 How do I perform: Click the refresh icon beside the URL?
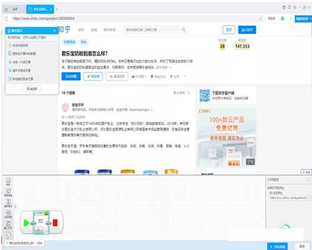pos(6,19)
